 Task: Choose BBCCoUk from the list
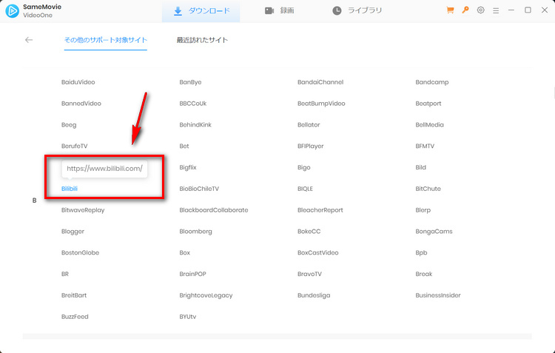tap(193, 104)
